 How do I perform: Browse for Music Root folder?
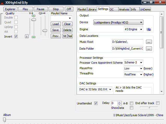pos(149,42)
